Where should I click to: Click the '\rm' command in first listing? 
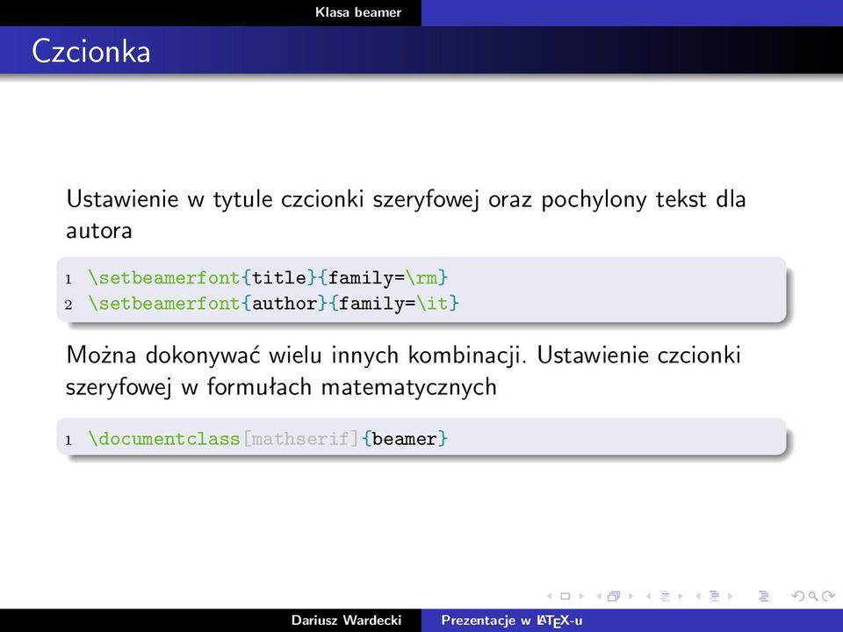click(x=421, y=278)
